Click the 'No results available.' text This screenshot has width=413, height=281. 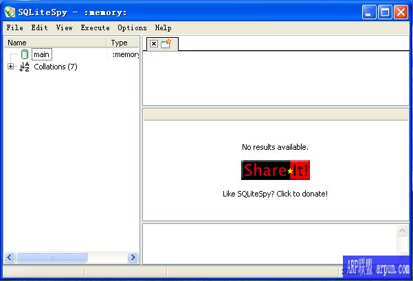(276, 147)
